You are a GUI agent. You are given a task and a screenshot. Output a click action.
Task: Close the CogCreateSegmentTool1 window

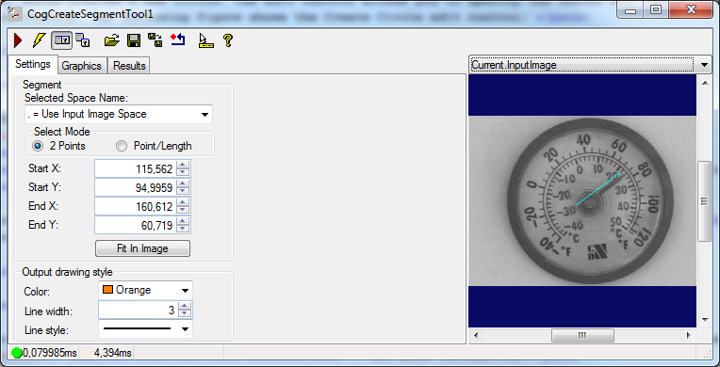[x=690, y=9]
